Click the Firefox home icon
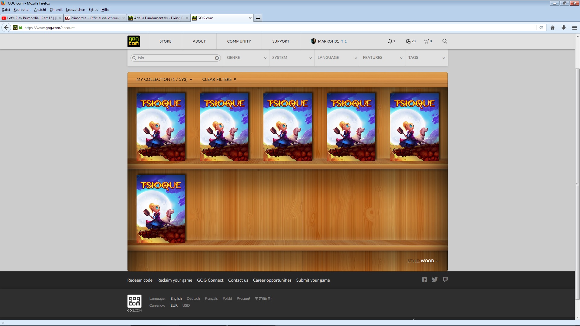The width and height of the screenshot is (580, 326). click(x=553, y=27)
